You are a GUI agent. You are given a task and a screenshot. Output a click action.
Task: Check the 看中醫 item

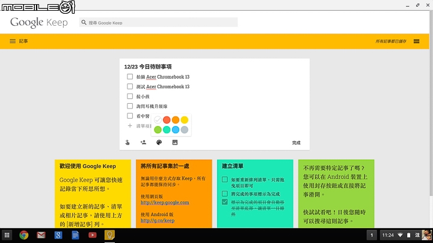pos(130,116)
